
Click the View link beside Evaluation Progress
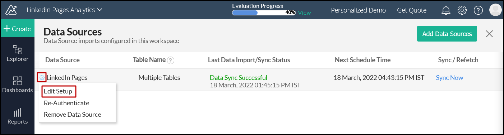coord(304,13)
